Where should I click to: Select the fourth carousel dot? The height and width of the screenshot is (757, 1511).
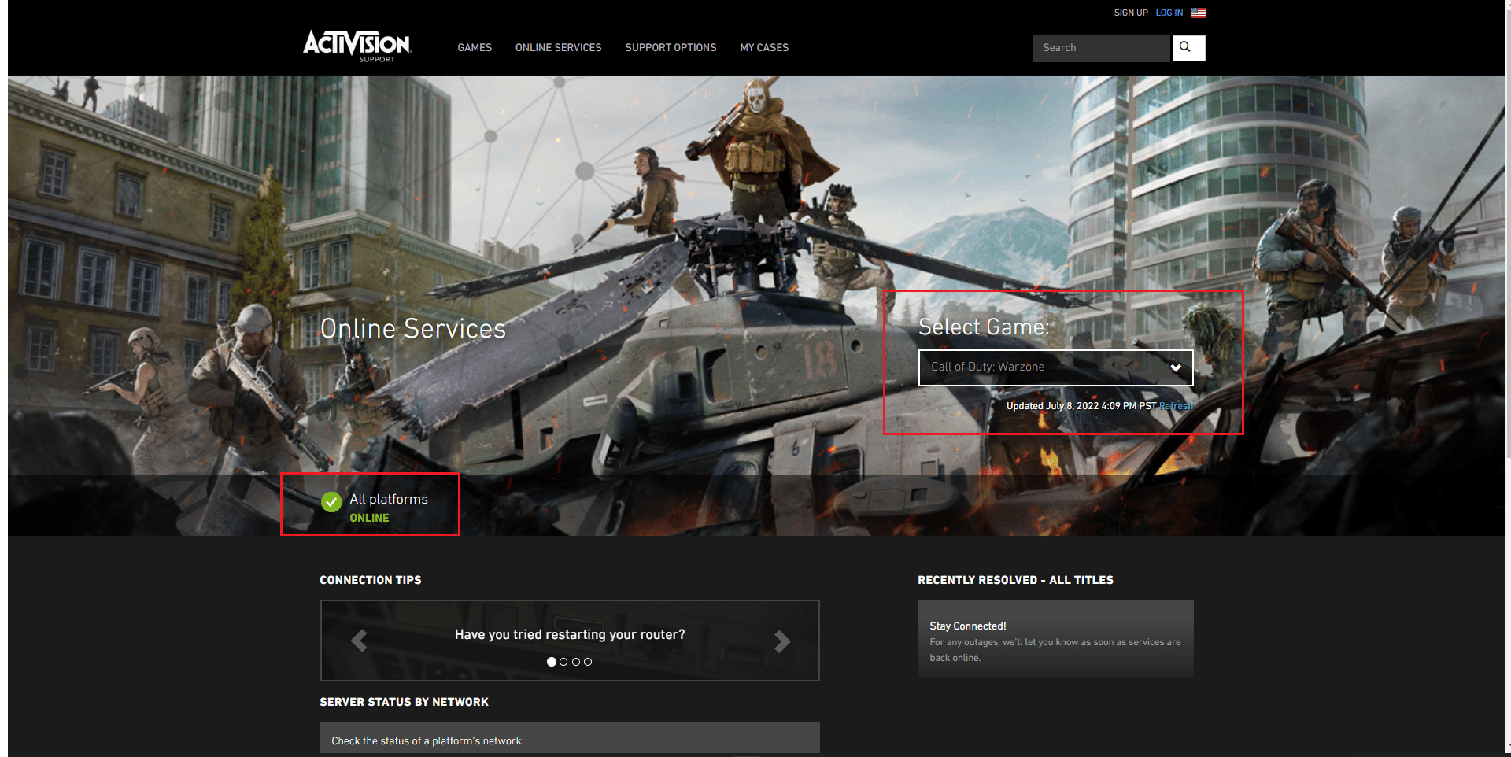click(x=588, y=662)
